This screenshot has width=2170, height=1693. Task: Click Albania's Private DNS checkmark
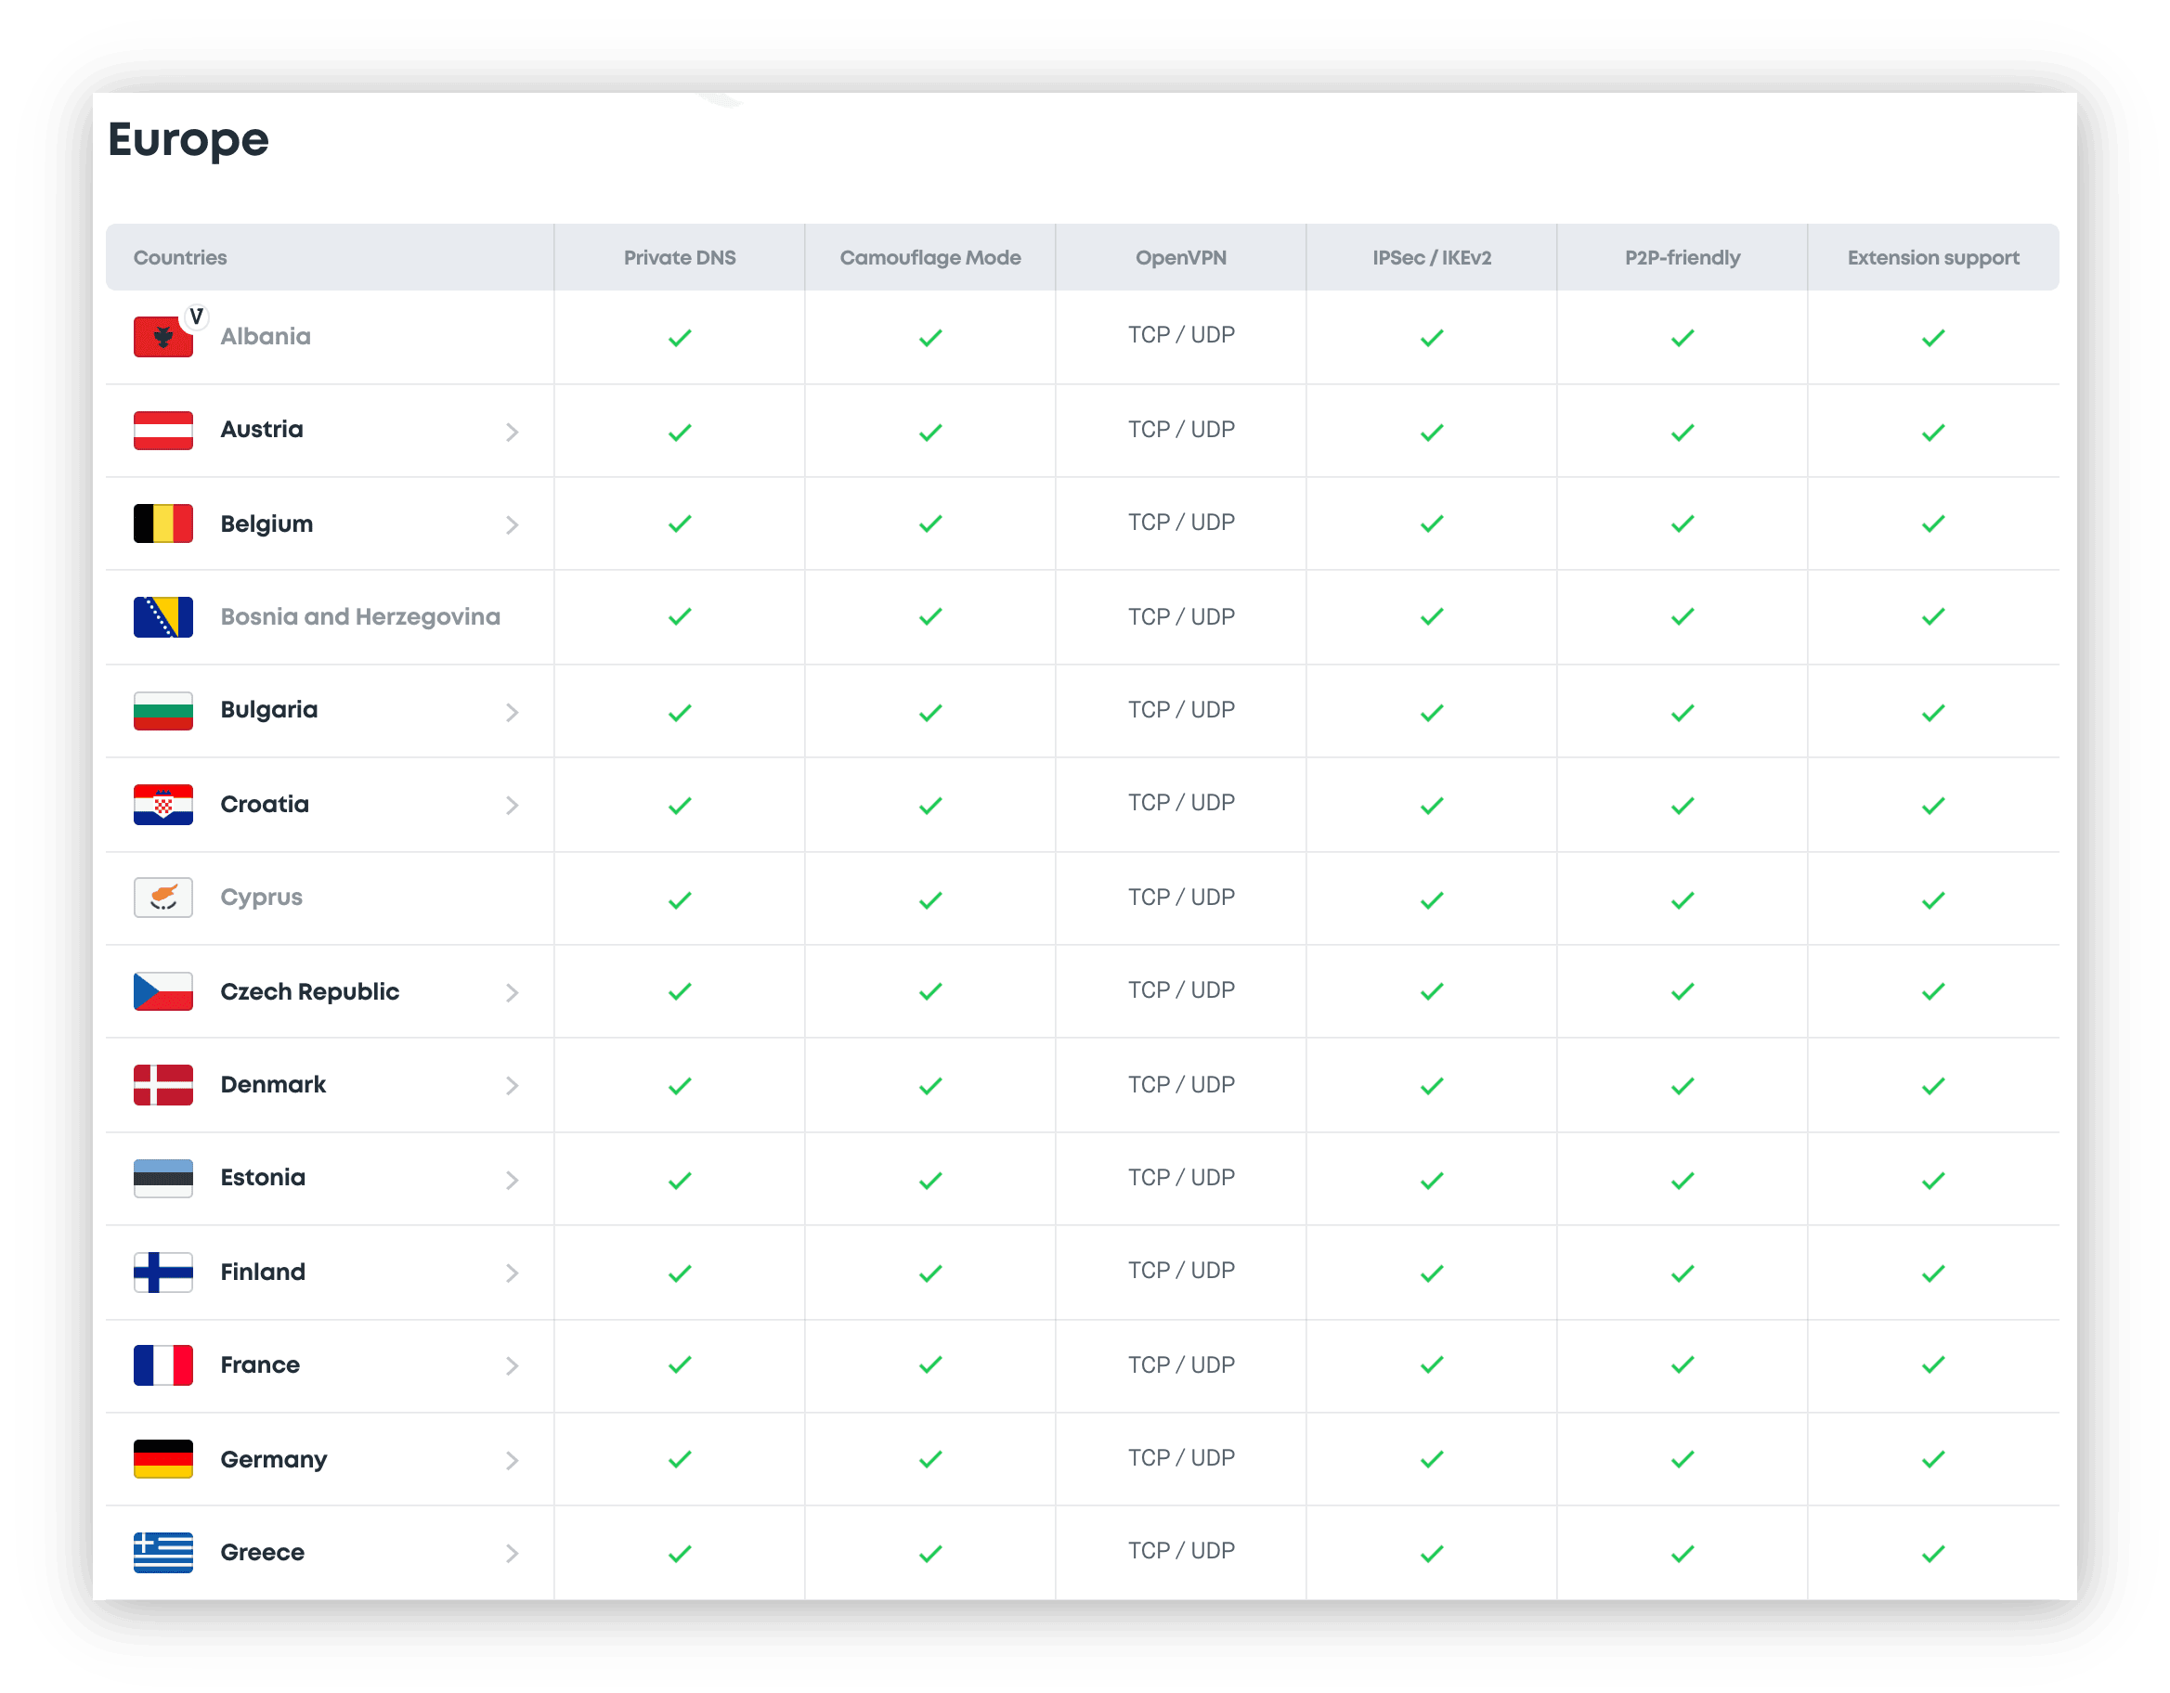[680, 338]
